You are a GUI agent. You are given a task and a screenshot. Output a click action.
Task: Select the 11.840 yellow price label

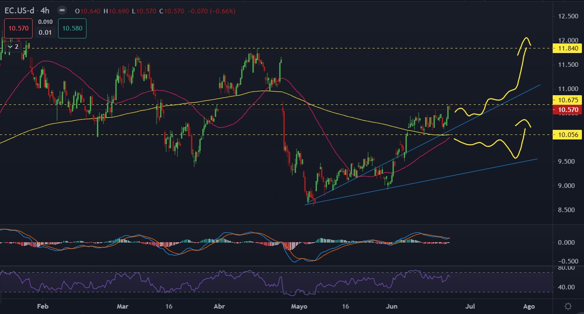click(x=567, y=48)
